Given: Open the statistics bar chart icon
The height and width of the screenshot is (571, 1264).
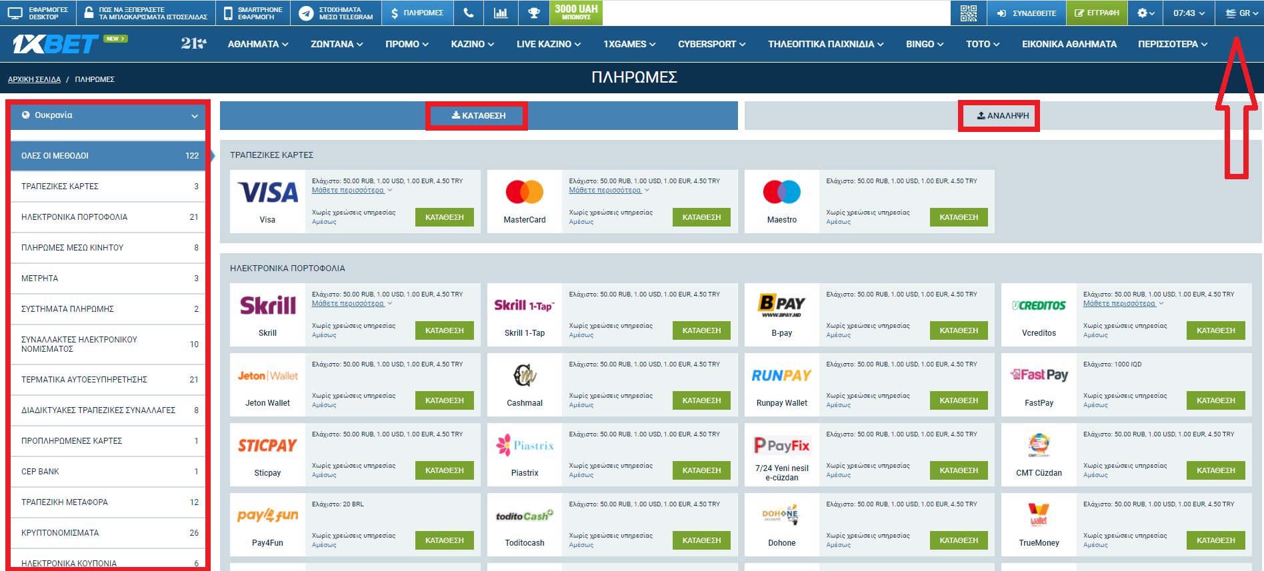Looking at the screenshot, I should coord(501,13).
